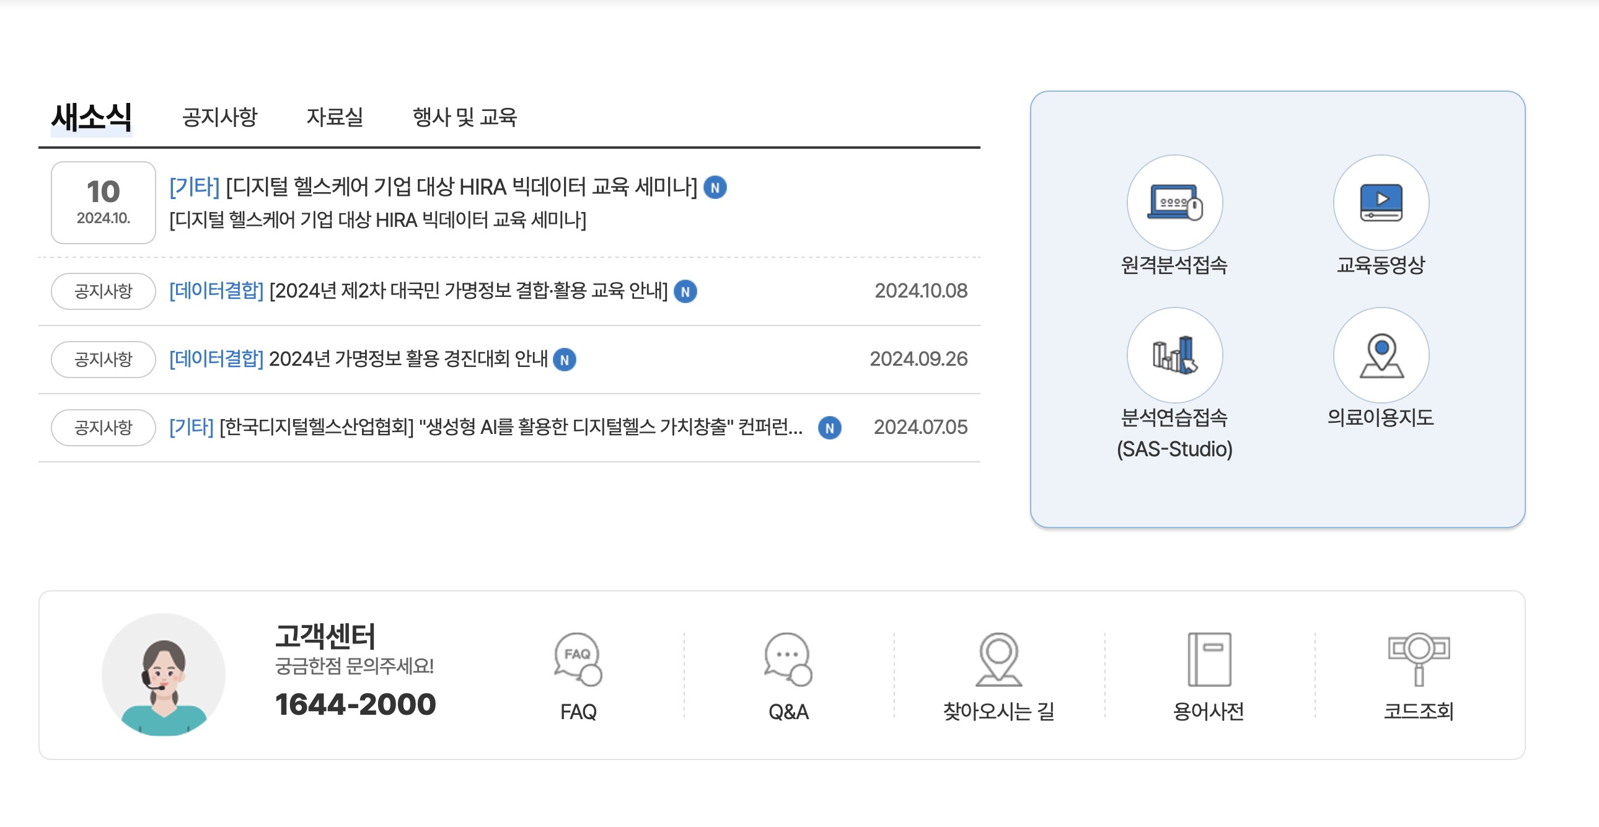Open the 원격분석접속 remote analysis icon
This screenshot has height=827, width=1599.
(1174, 203)
